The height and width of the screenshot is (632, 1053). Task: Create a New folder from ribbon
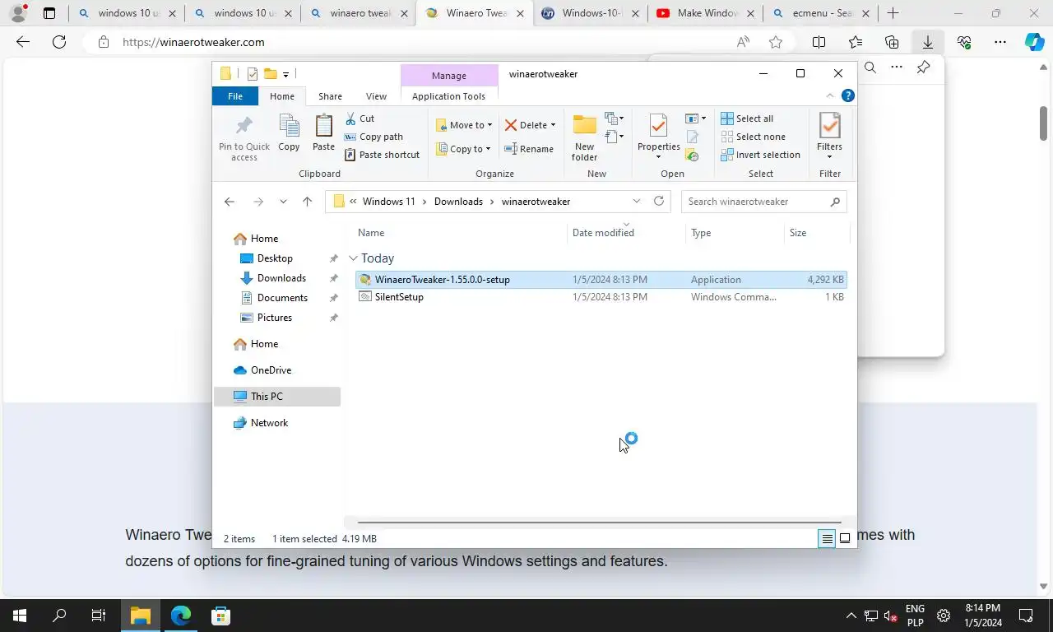[x=584, y=138]
